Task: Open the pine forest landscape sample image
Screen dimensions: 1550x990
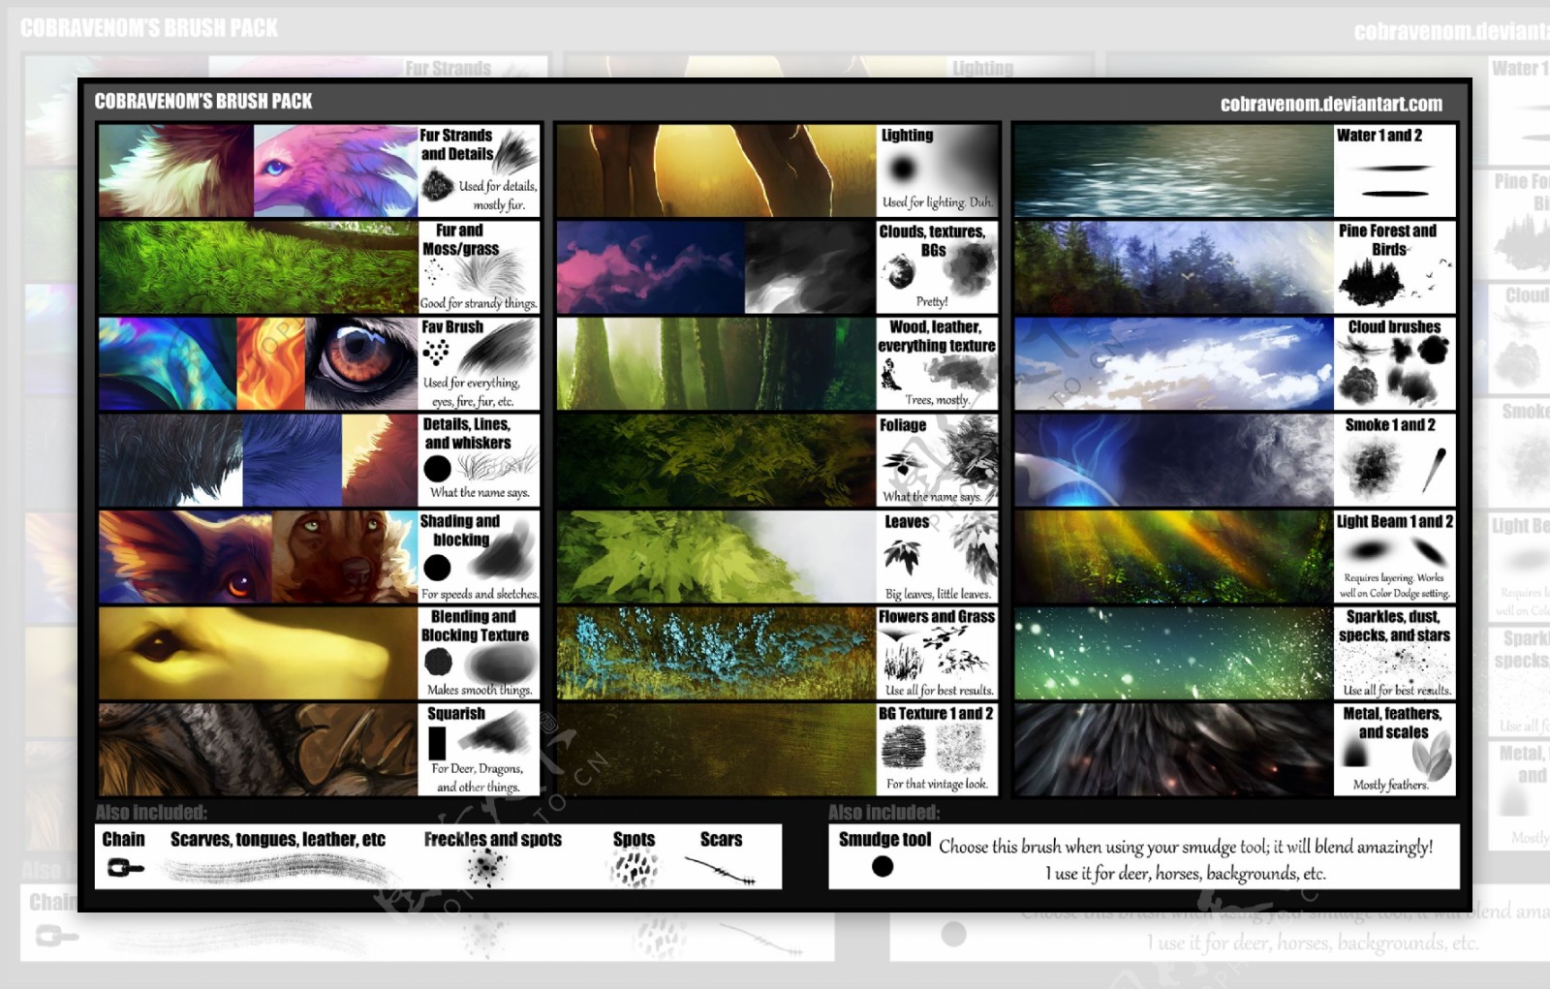Action: coord(1174,266)
